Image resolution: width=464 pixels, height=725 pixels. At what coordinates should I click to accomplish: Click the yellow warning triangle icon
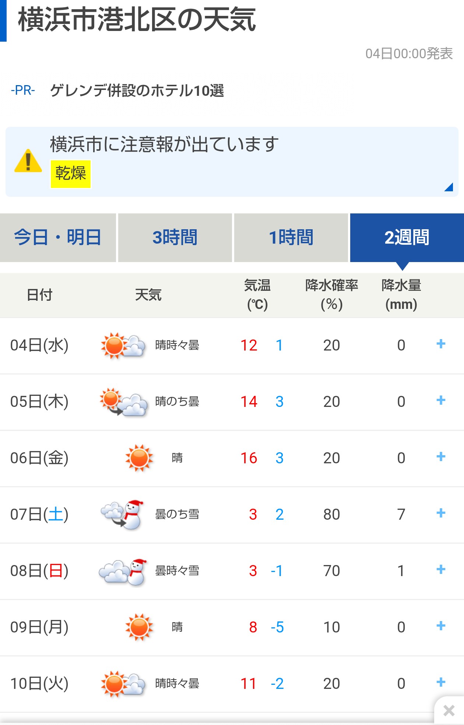[28, 161]
